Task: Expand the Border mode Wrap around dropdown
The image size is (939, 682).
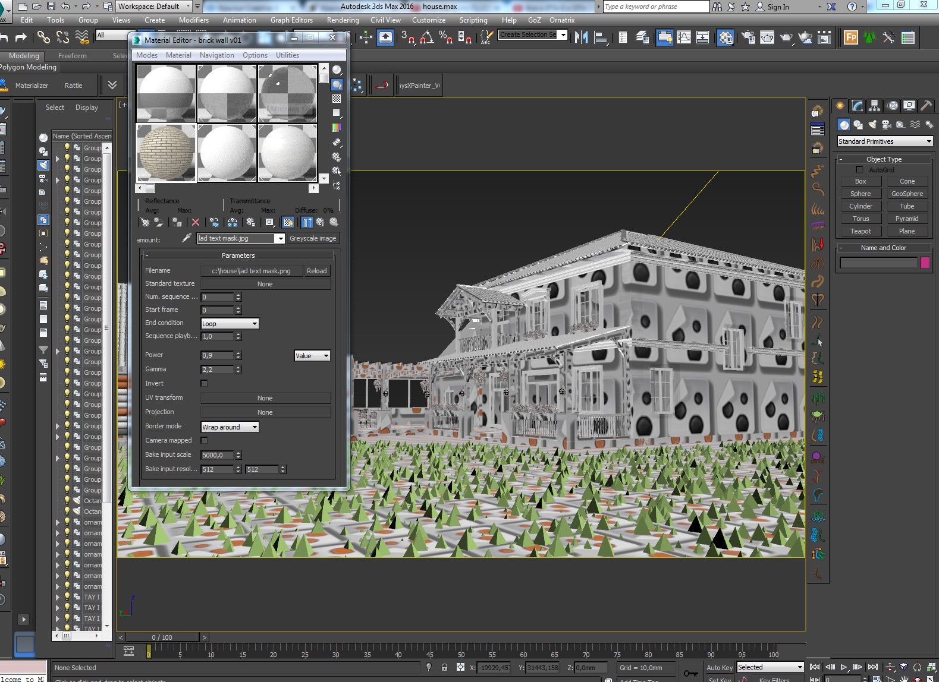Action: coord(230,427)
